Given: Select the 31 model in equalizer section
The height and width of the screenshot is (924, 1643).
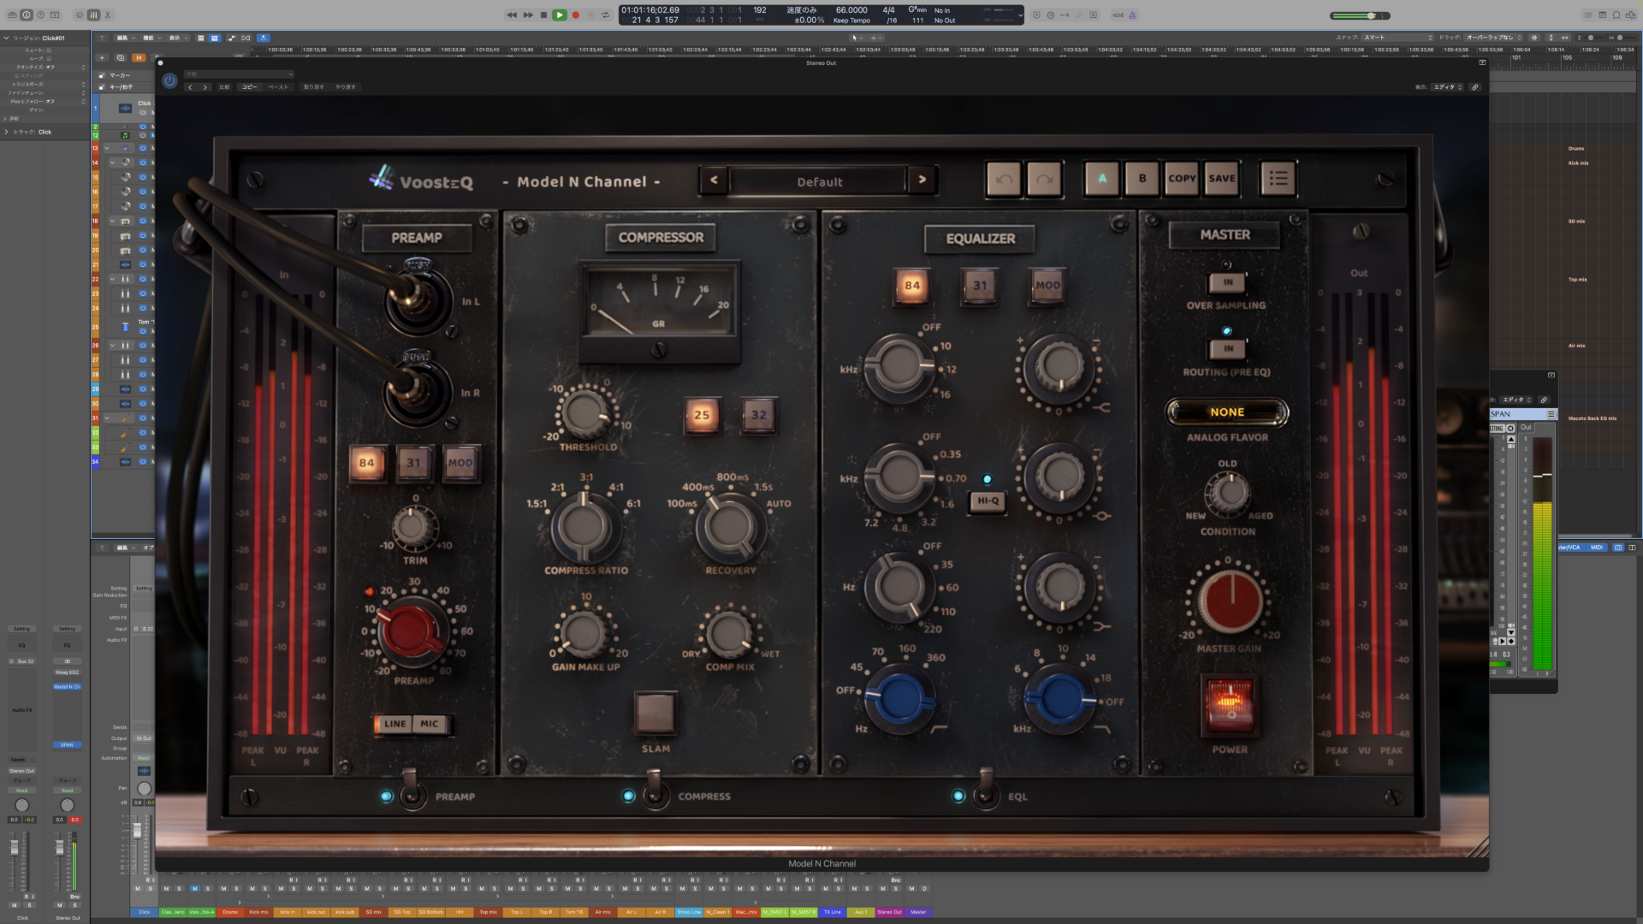Looking at the screenshot, I should 980,286.
